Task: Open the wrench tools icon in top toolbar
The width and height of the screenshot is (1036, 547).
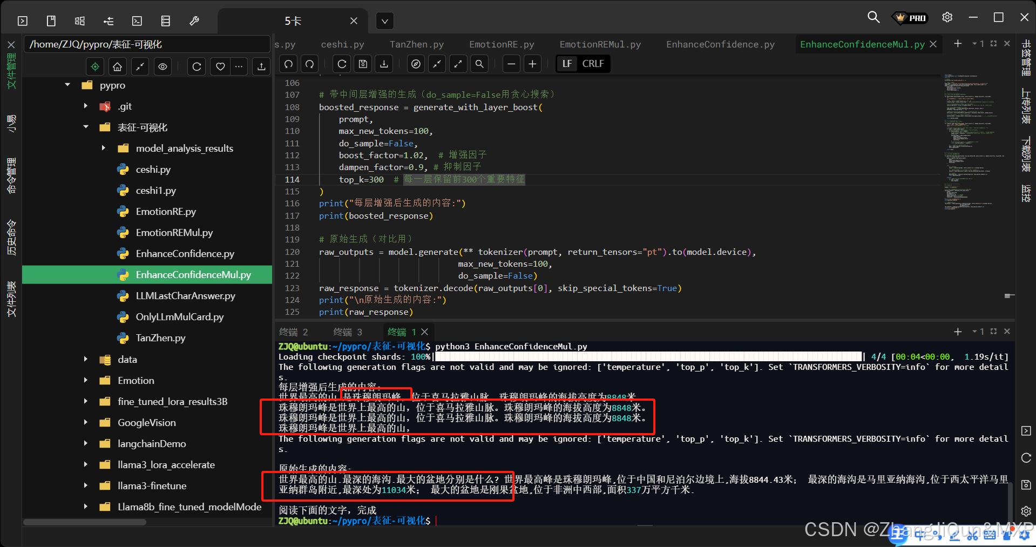Action: point(194,21)
